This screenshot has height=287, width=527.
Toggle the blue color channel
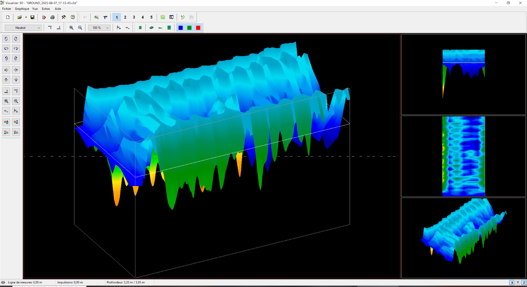click(181, 28)
